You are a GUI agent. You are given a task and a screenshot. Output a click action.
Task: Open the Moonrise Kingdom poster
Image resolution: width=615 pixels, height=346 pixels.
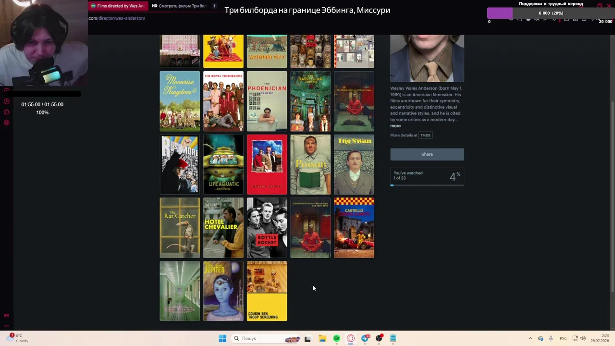coord(180,101)
